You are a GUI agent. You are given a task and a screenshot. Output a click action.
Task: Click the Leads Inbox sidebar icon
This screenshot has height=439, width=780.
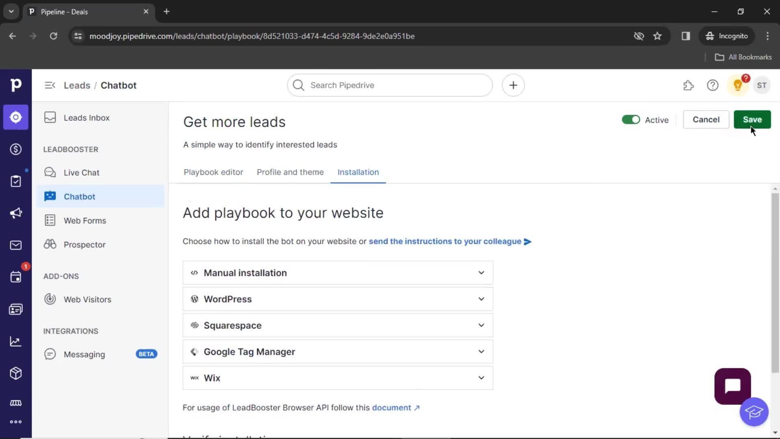[50, 117]
